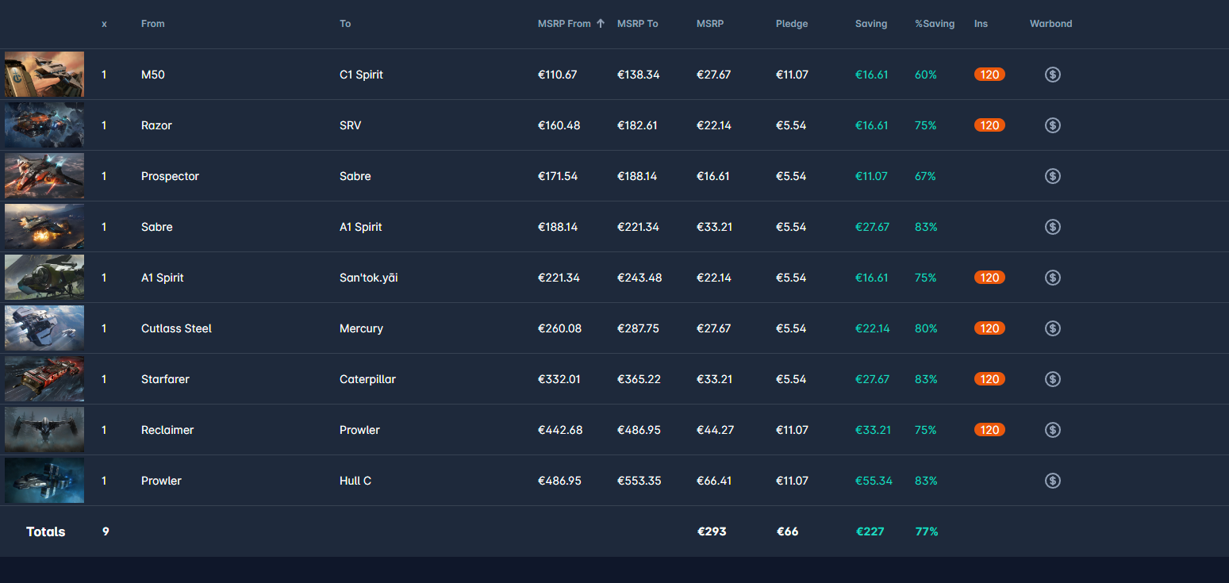The image size is (1229, 583).
Task: Toggle warbond for Sabre to A1 Spirit
Action: coord(1052,227)
